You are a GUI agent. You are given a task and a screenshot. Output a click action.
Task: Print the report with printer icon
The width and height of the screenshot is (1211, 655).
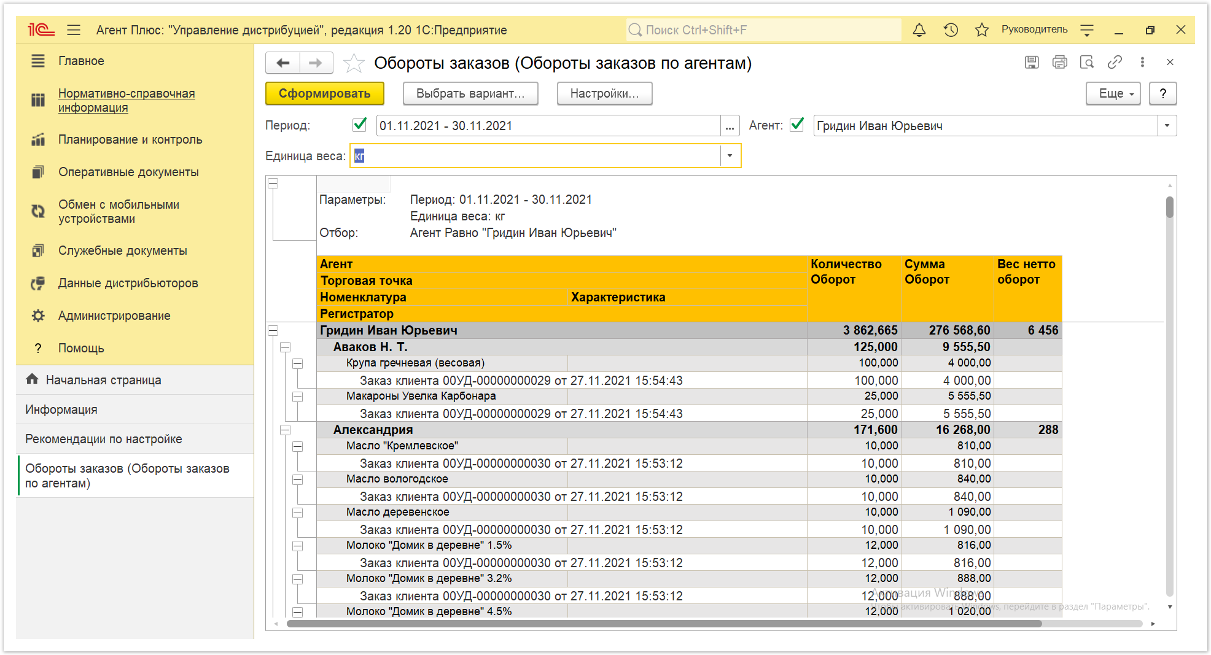1059,62
